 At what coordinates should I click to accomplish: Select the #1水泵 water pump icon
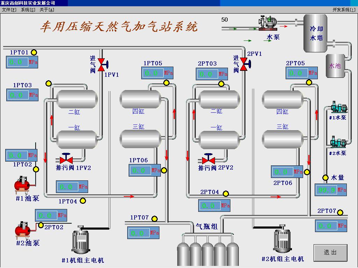pyautogui.click(x=339, y=107)
